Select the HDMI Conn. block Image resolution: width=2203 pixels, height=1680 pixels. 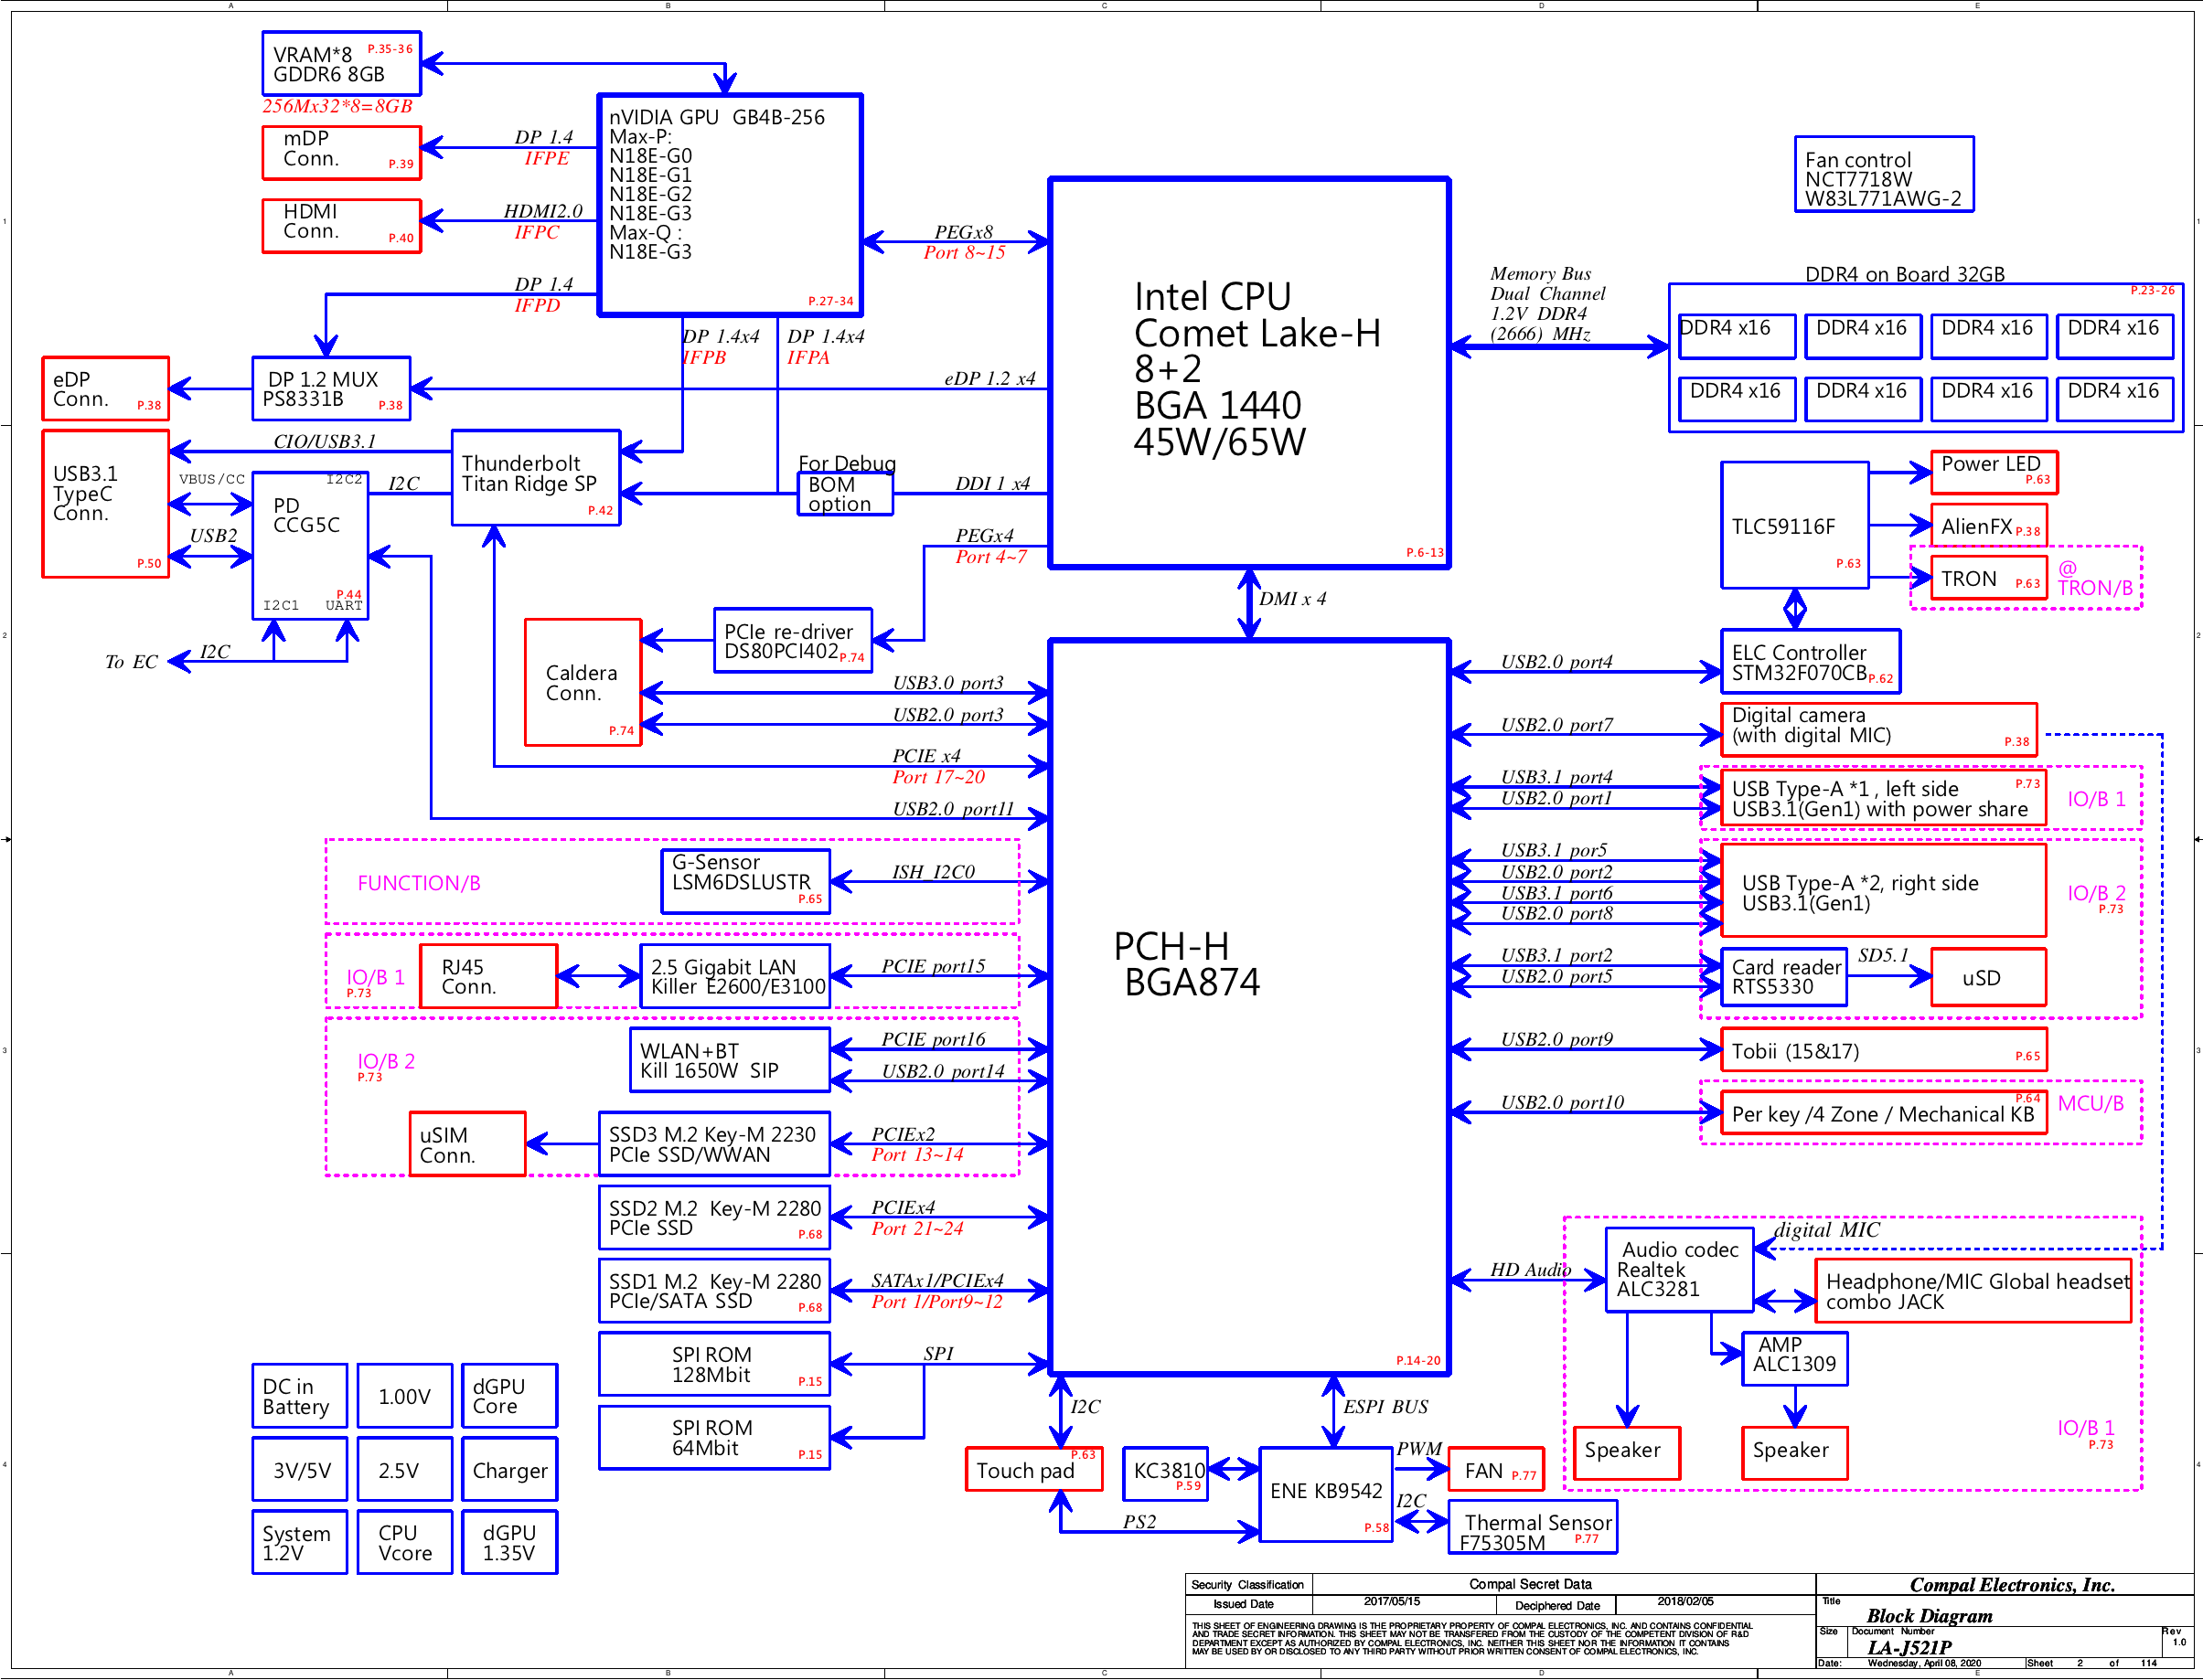(x=340, y=225)
